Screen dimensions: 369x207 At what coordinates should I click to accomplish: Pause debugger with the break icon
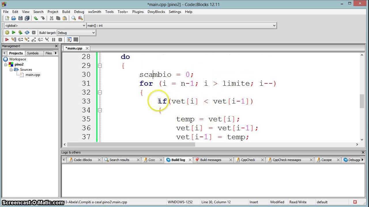point(54,40)
